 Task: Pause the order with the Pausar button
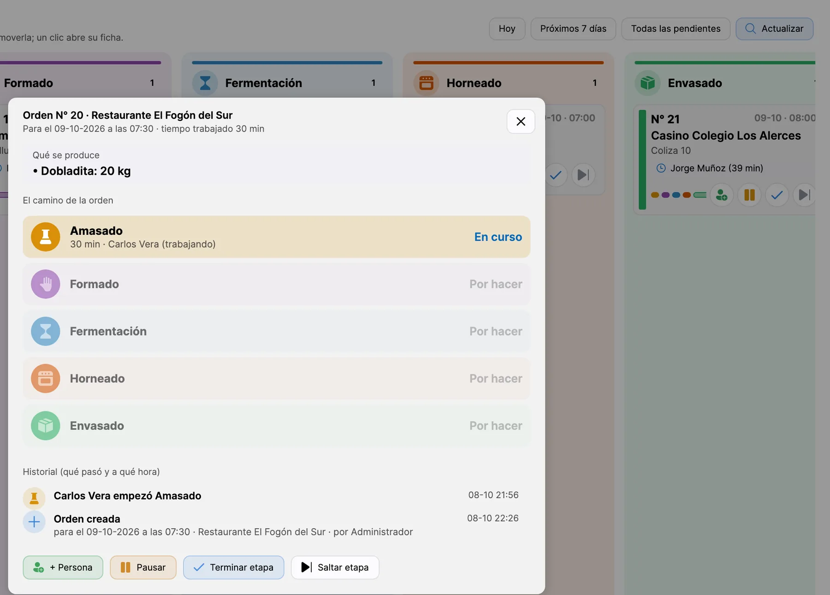pos(143,567)
